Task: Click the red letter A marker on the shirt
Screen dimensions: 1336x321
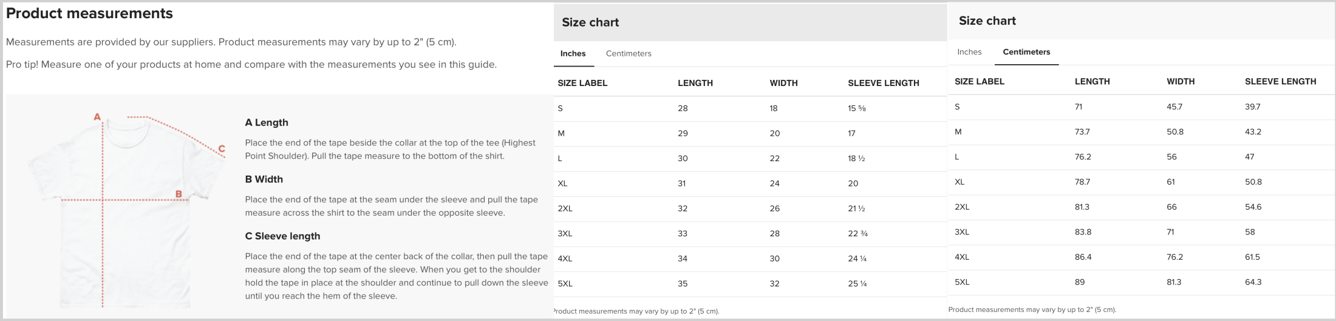Action: (x=97, y=117)
